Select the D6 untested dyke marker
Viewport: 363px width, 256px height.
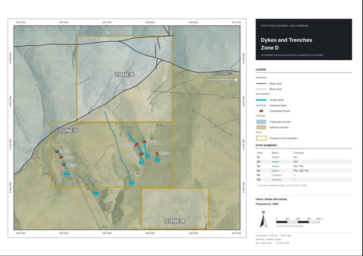(x=96, y=193)
